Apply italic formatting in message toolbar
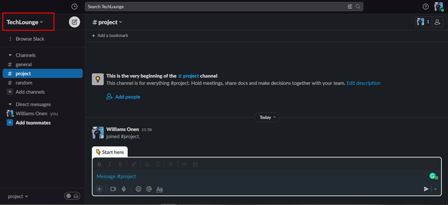Image resolution: width=448 pixels, height=205 pixels. pos(110,164)
